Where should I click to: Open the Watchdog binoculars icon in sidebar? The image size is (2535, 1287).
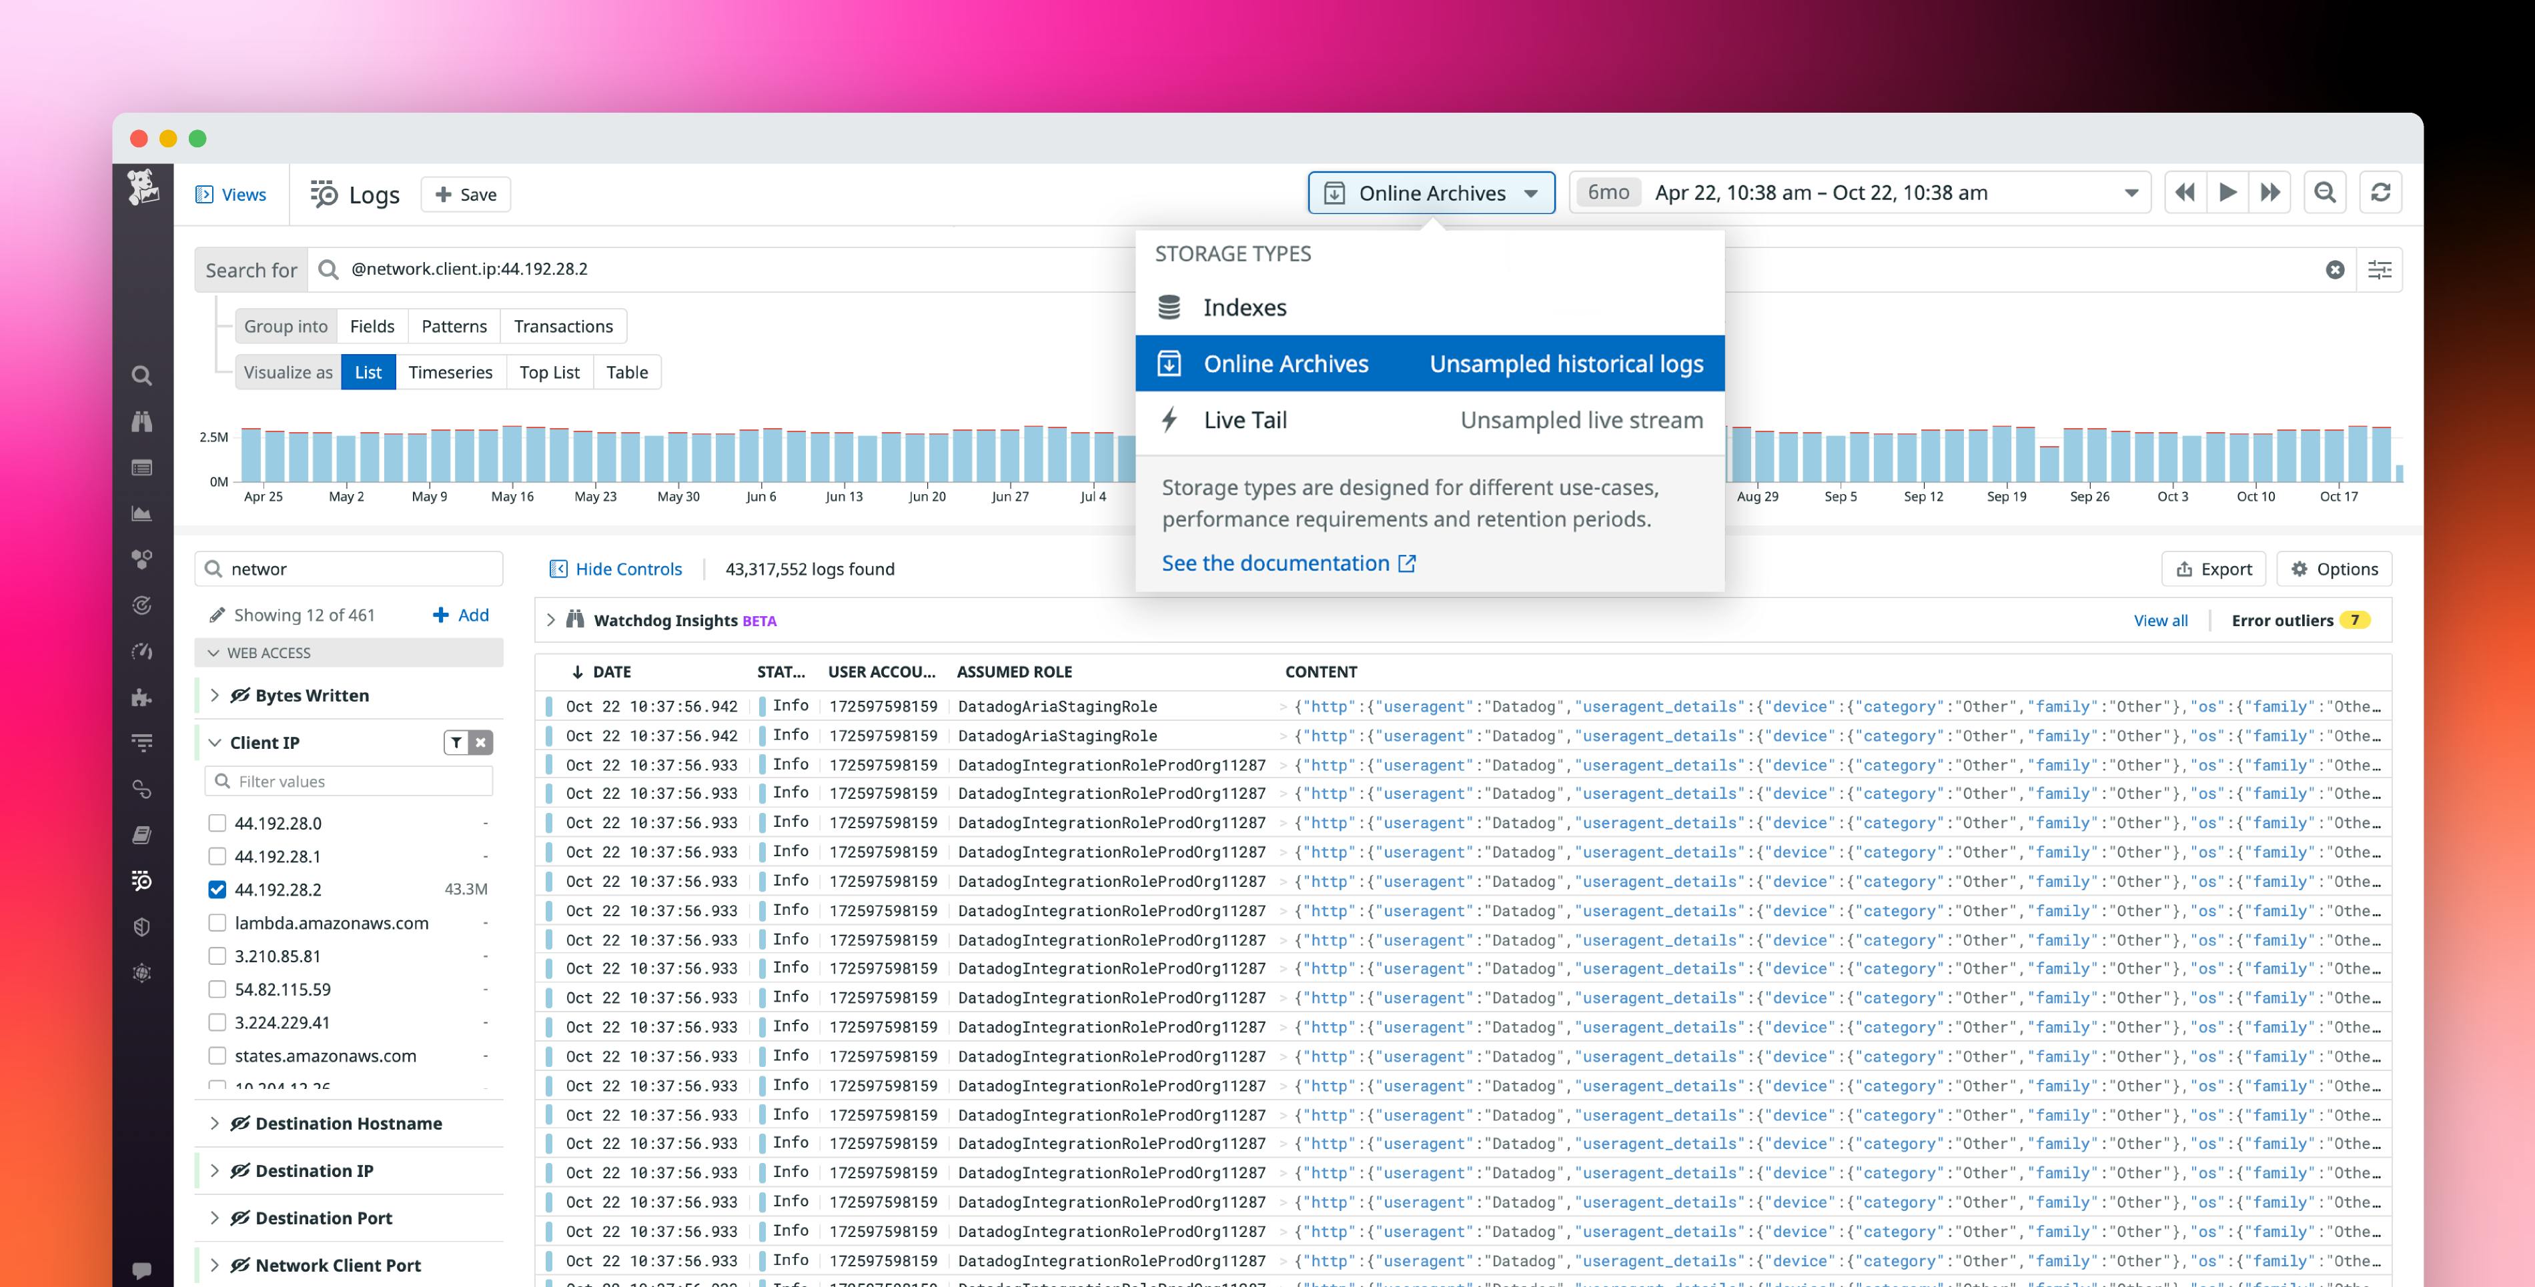143,421
